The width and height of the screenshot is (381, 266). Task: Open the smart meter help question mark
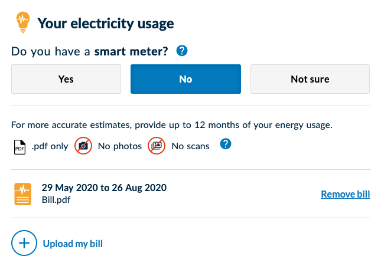[182, 51]
